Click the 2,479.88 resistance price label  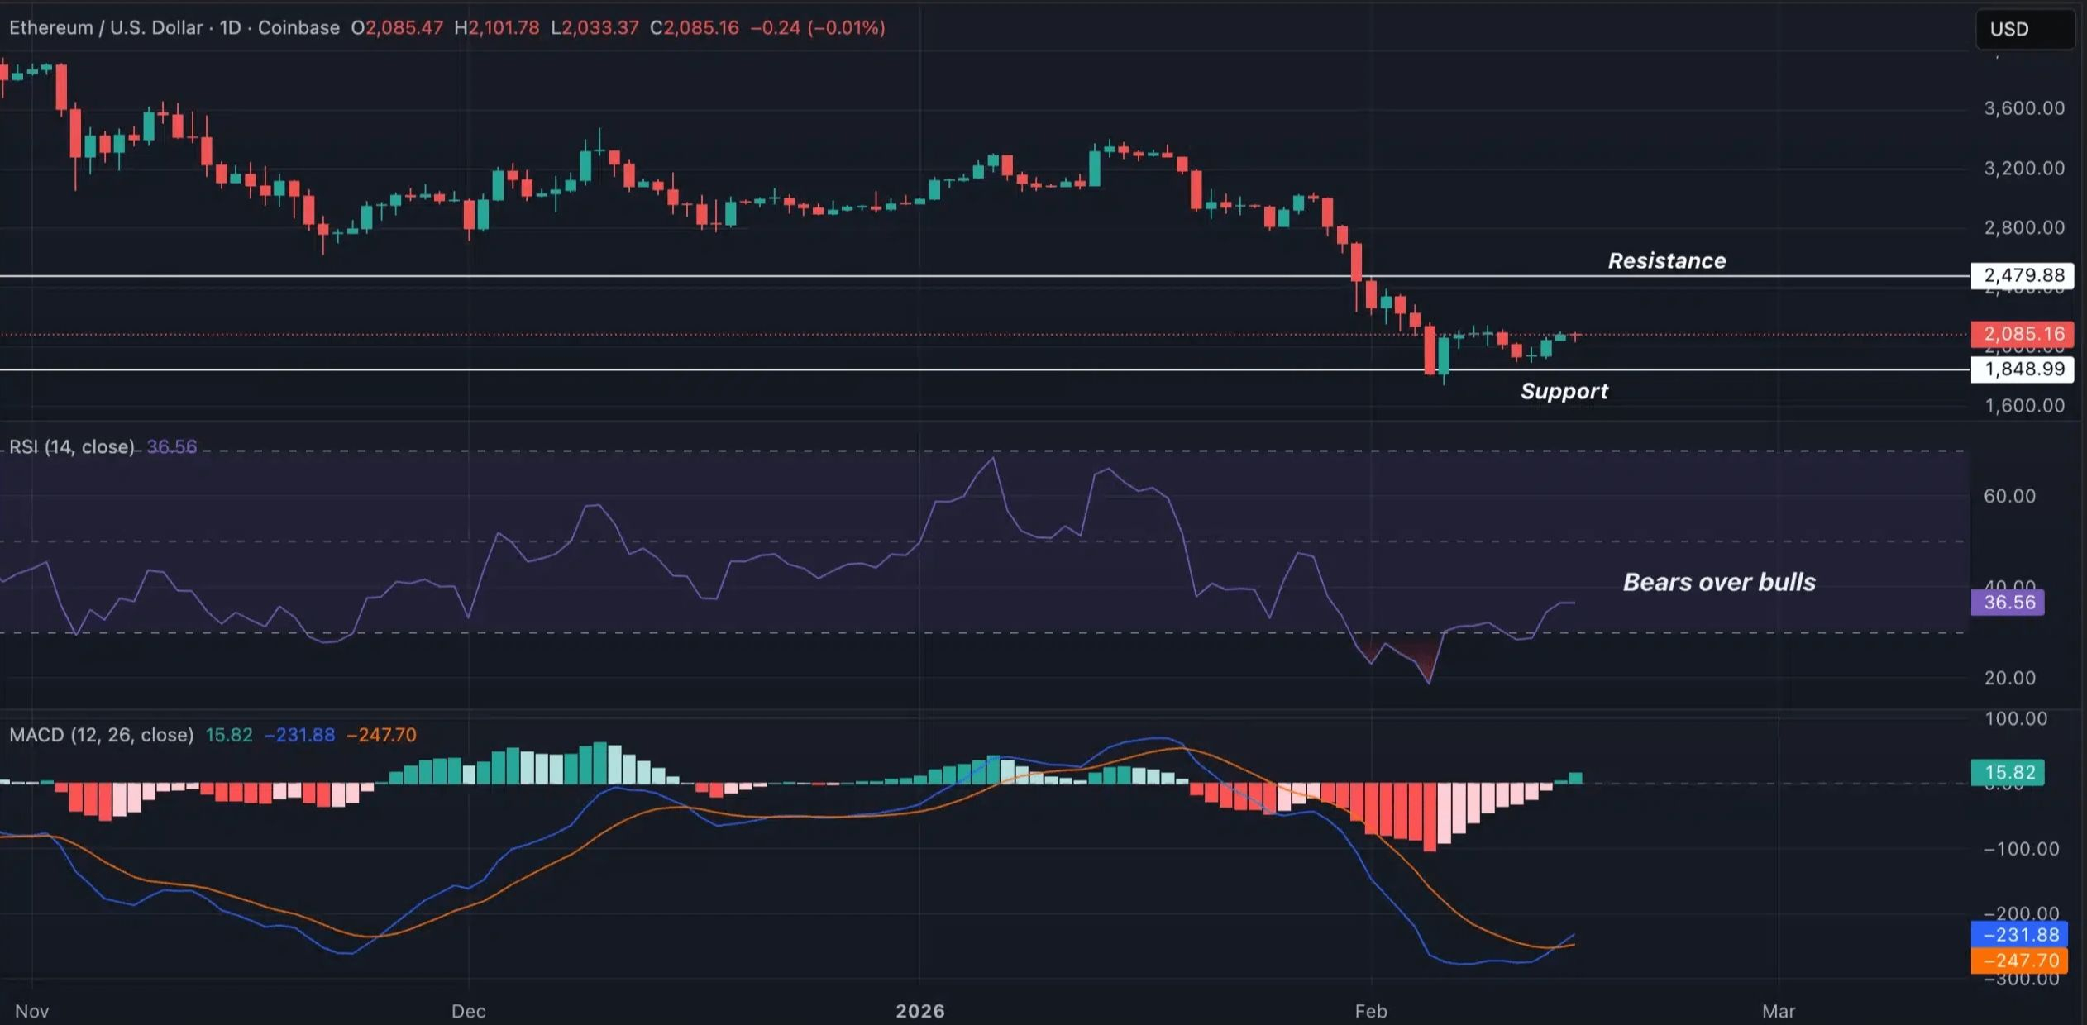2023,275
